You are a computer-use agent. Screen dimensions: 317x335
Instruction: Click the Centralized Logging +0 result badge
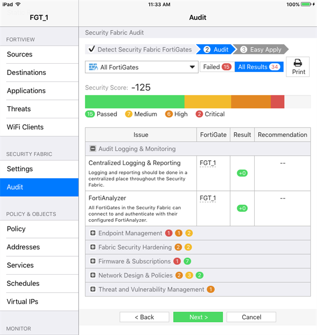242,173
